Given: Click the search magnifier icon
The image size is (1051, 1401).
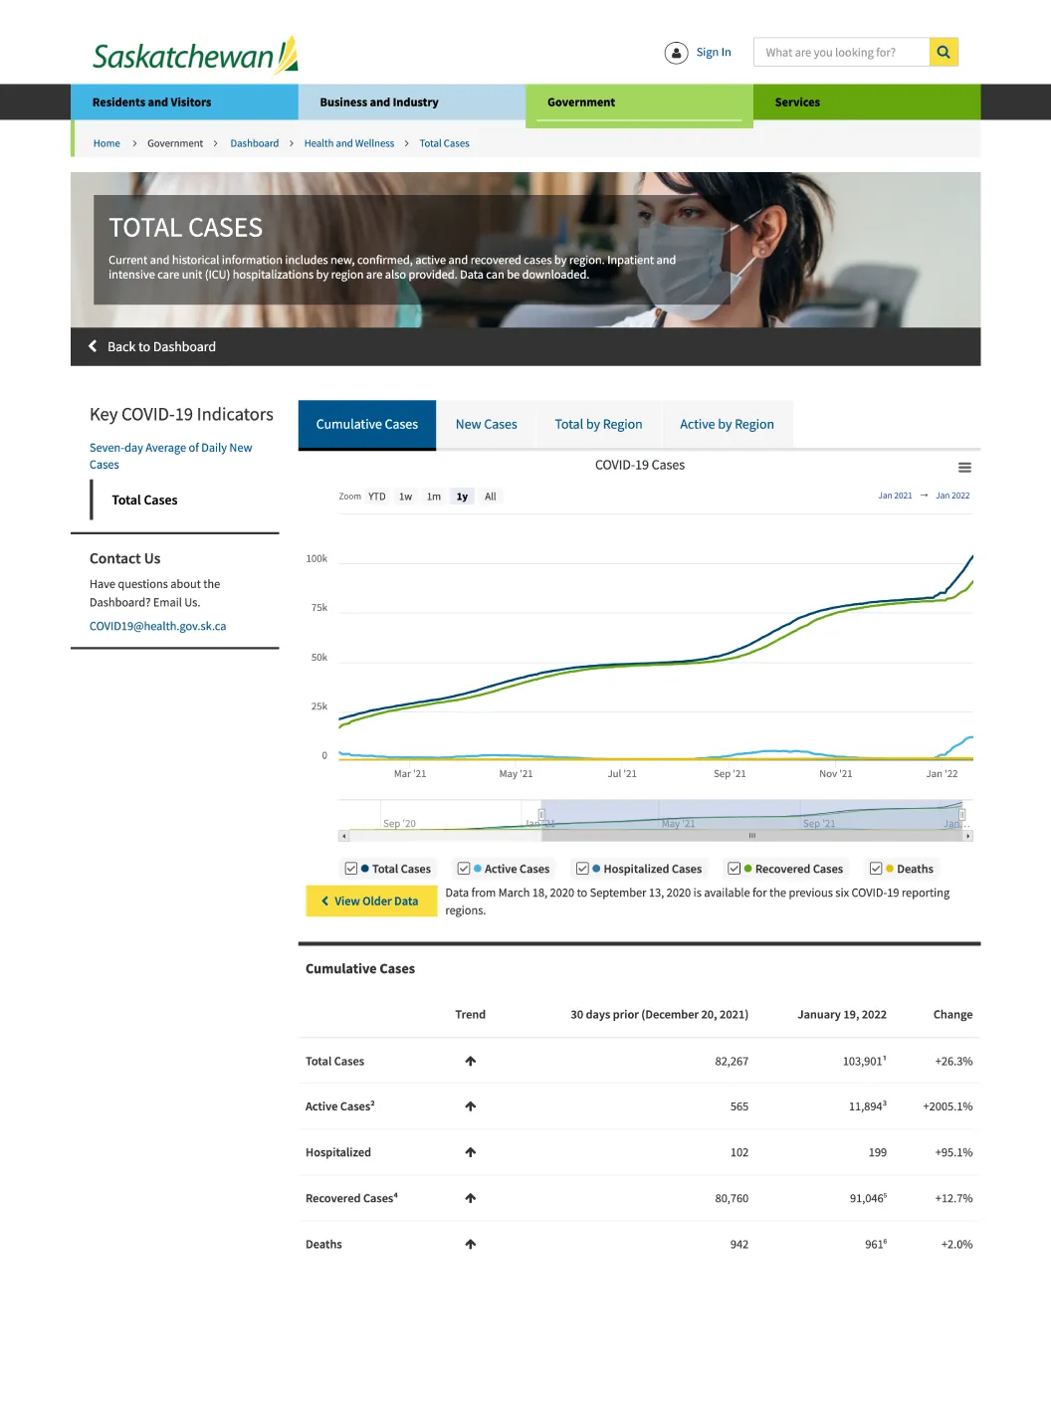Looking at the screenshot, I should [943, 52].
